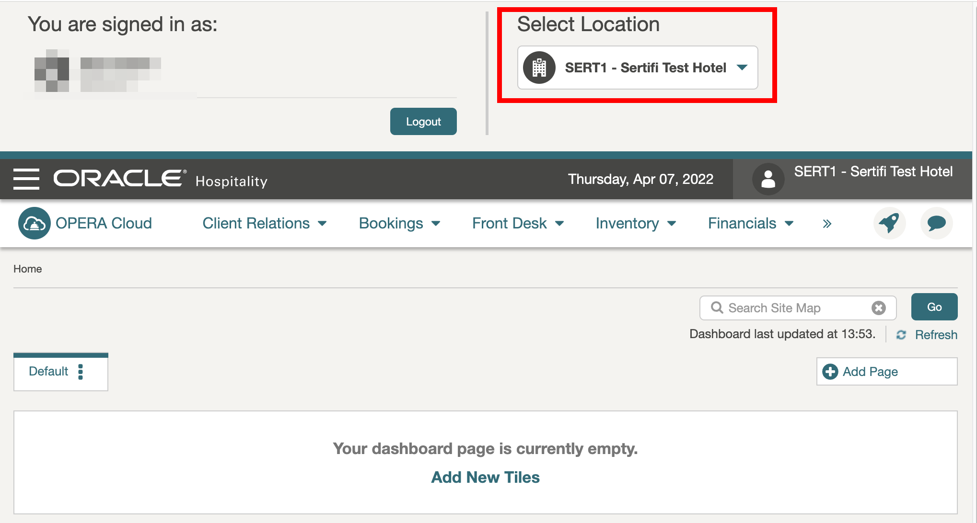Expand the Front Desk dropdown

click(x=518, y=223)
